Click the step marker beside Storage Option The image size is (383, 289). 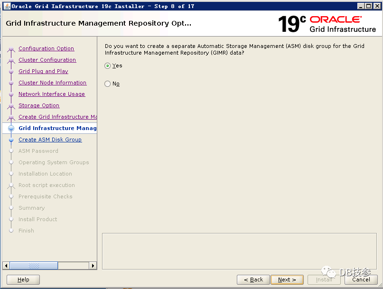tap(11, 106)
